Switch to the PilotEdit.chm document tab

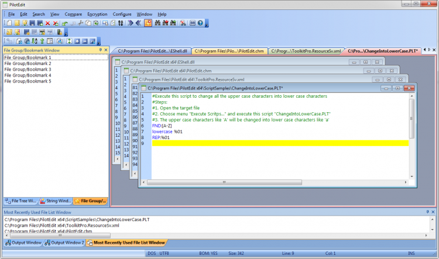pos(229,51)
